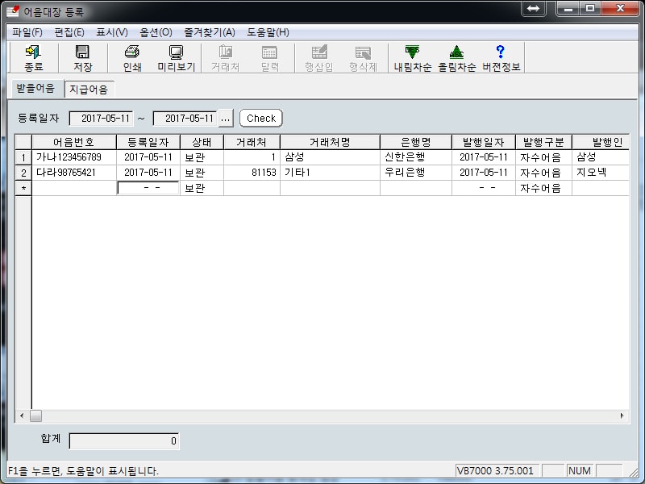Select row 1 header in the grid
The height and width of the screenshot is (484, 645).
(23, 157)
